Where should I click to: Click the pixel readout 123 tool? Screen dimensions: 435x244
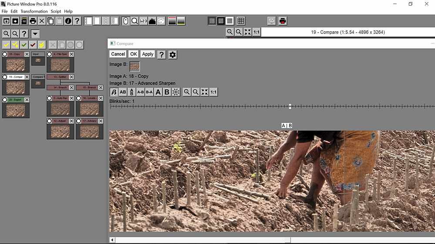(143, 21)
